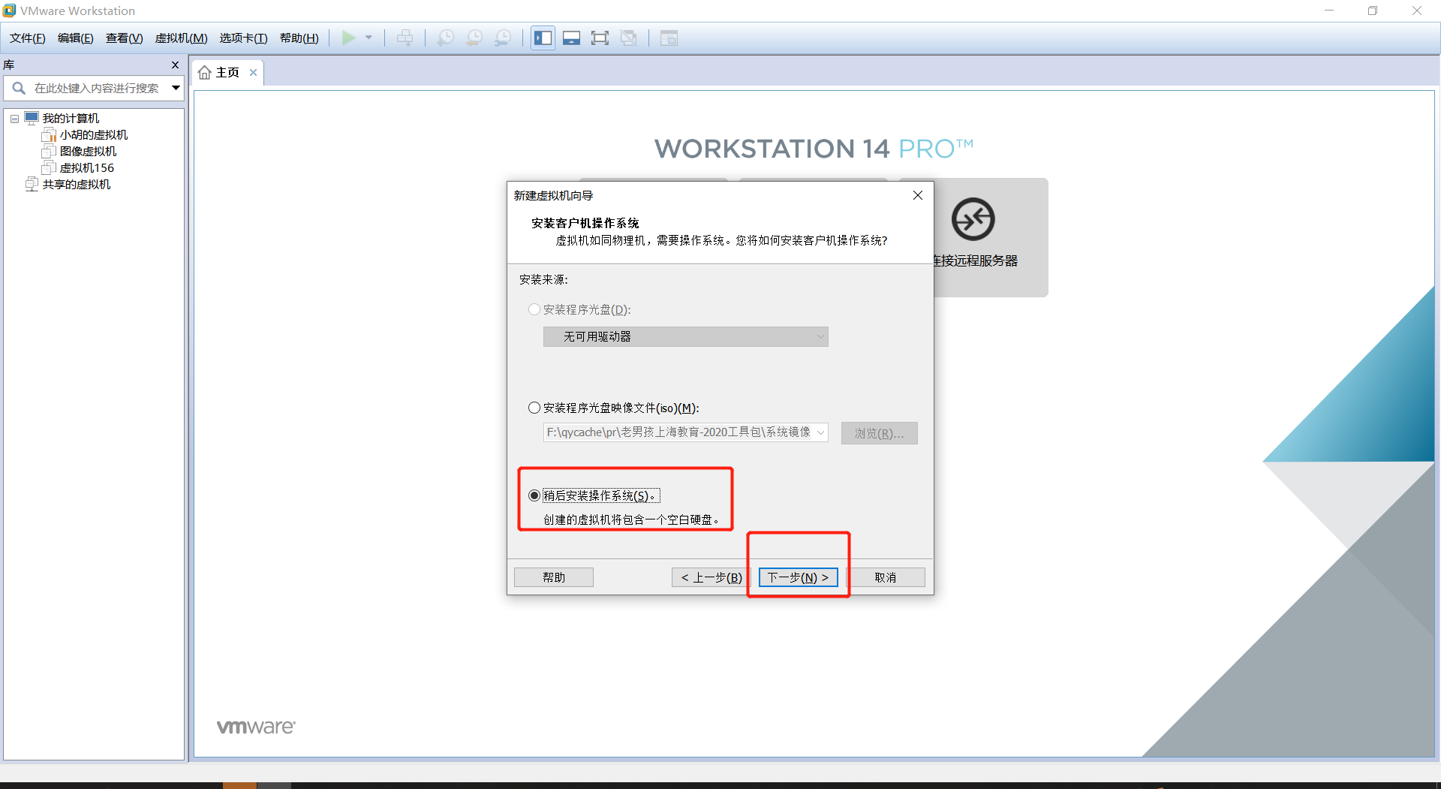Select 安装程序光盘映像文件(iso) radio button
Viewport: 1441px width, 789px height.
534,408
